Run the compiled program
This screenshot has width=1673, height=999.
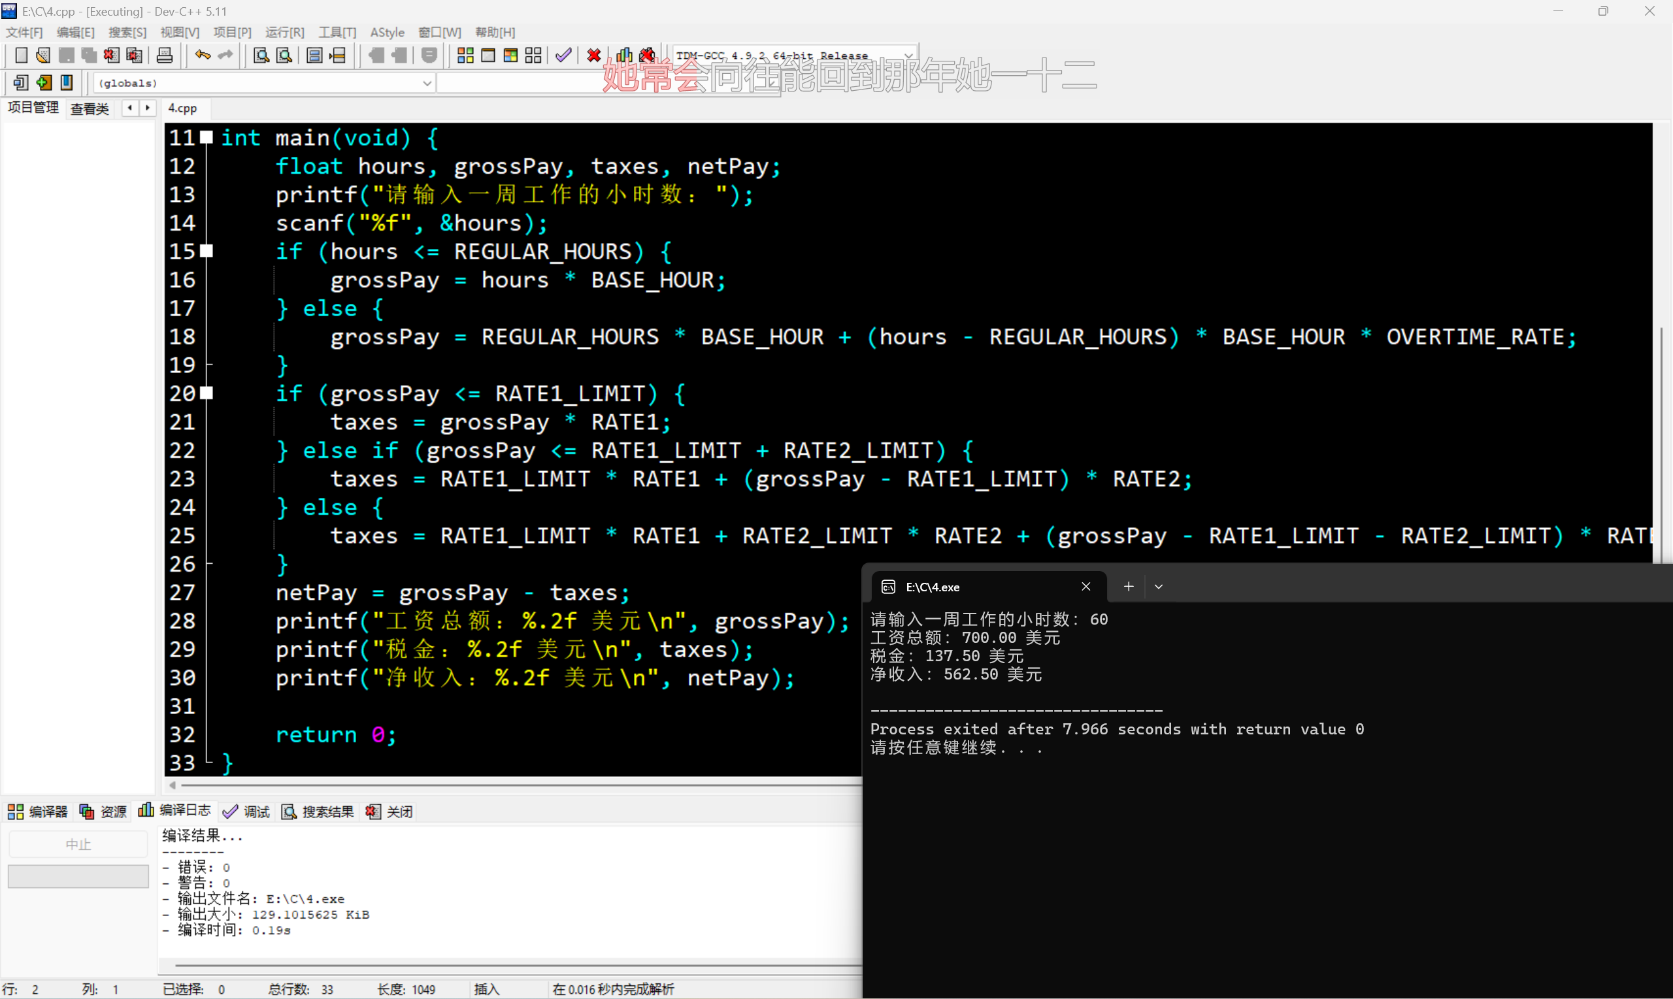[x=489, y=55]
